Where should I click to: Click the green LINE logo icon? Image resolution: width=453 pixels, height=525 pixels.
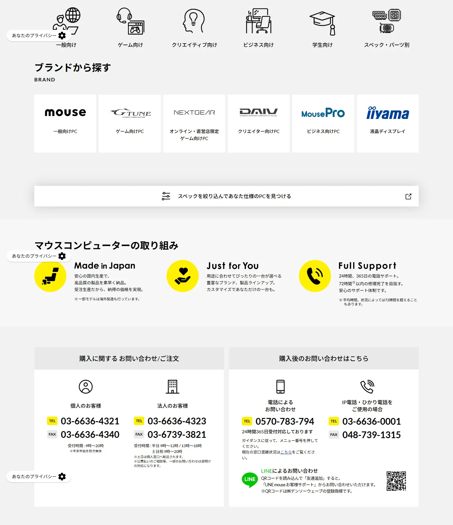pyautogui.click(x=250, y=480)
